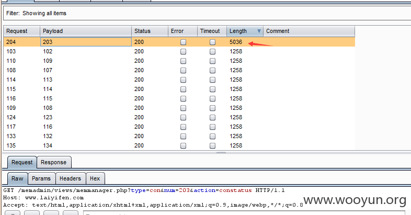Image resolution: width=411 pixels, height=215 pixels.
Task: Sort results by Timeout column header
Action: coord(212,31)
